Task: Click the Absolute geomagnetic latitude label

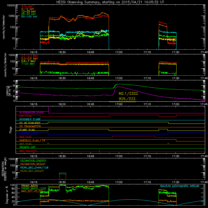Action: coord(180,186)
